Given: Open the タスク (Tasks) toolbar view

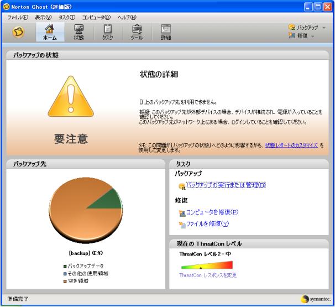Looking at the screenshot, I should pos(107,32).
